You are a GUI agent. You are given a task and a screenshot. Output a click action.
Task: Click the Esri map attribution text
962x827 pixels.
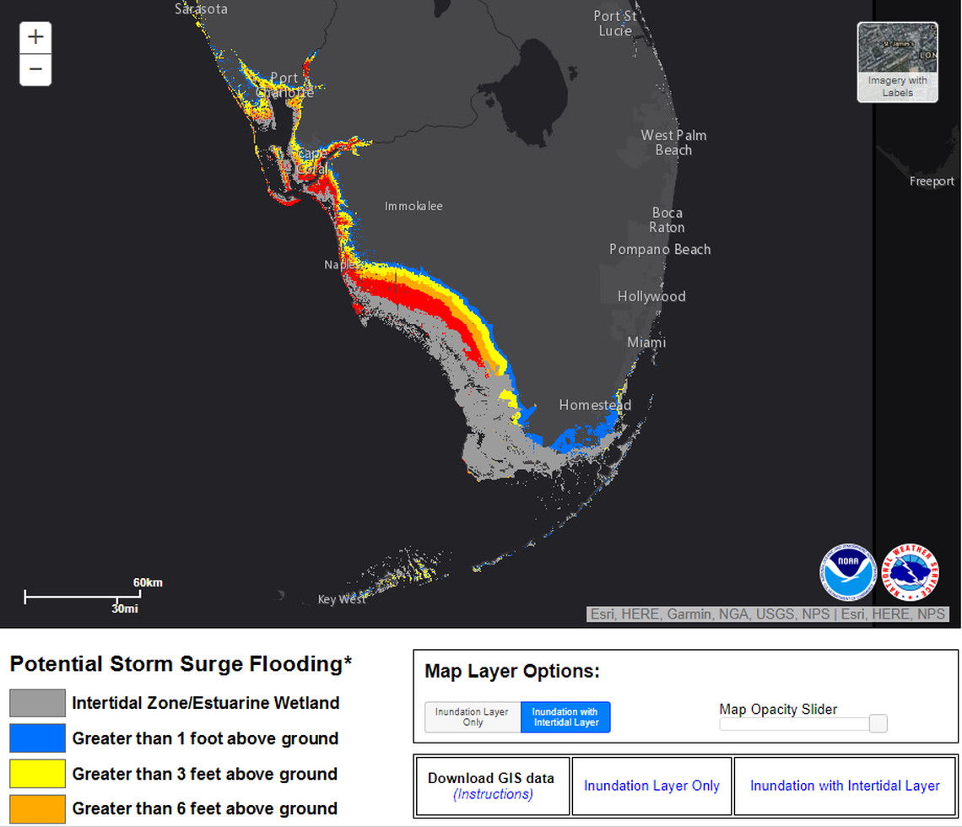pyautogui.click(x=767, y=614)
